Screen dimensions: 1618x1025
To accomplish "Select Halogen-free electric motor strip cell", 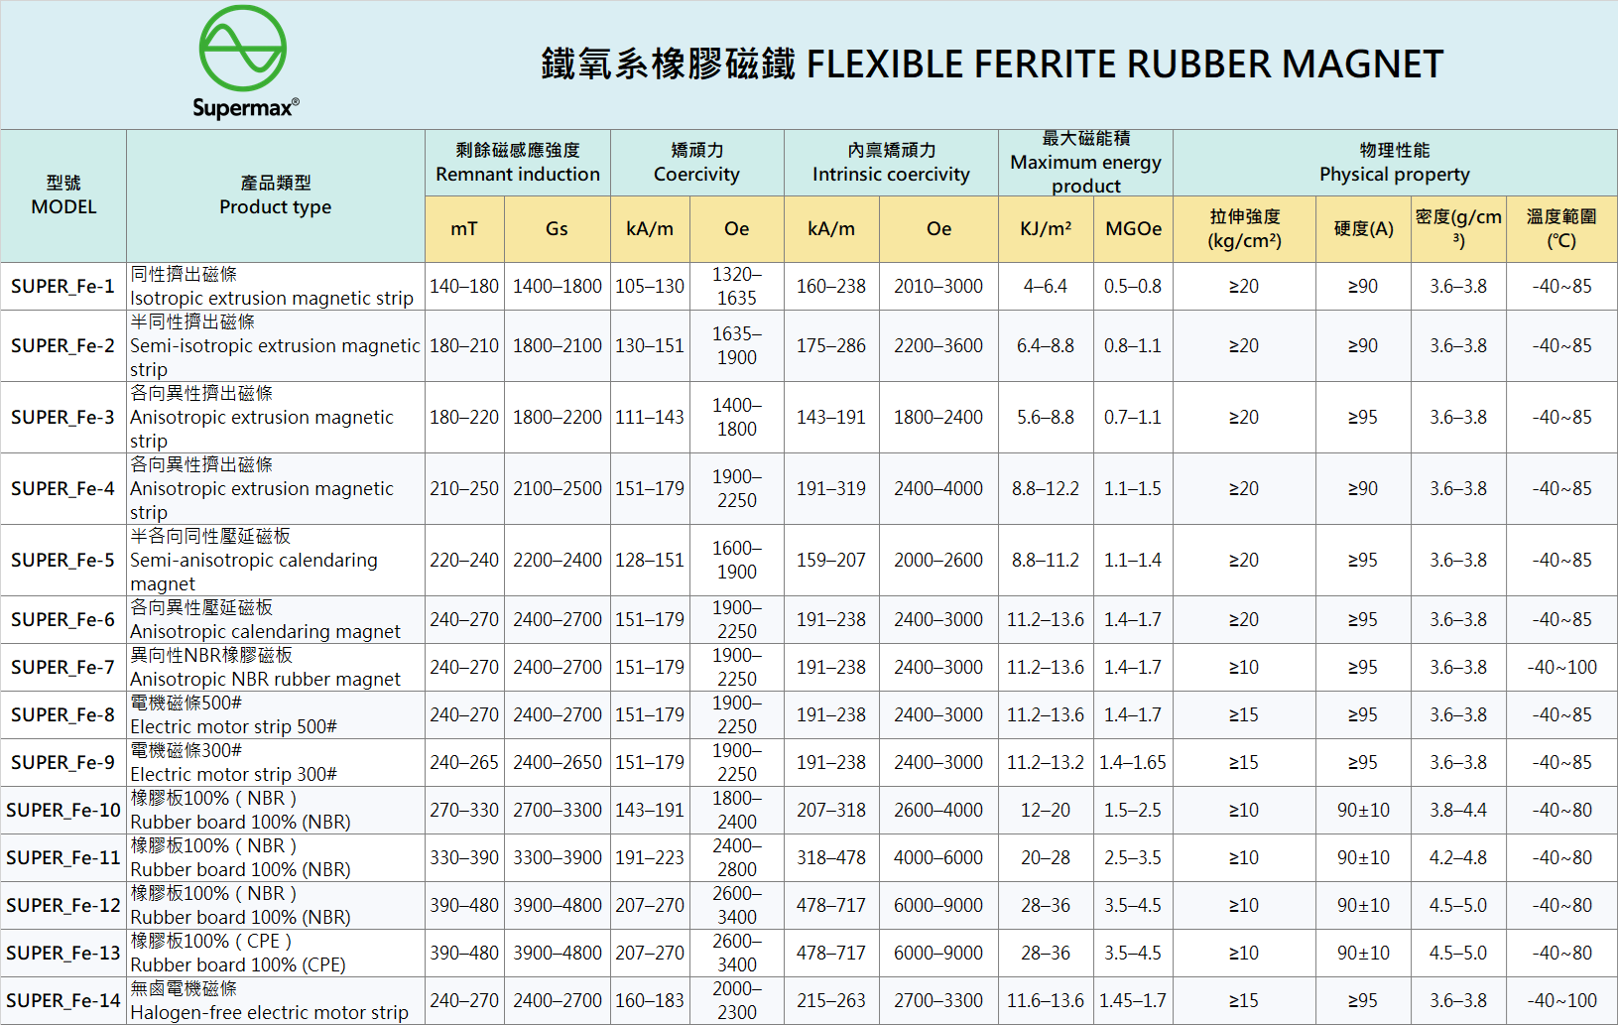I will (x=275, y=1001).
